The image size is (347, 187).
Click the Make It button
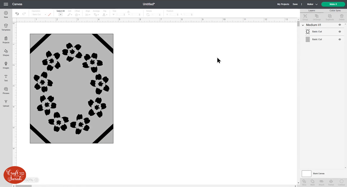click(x=333, y=4)
